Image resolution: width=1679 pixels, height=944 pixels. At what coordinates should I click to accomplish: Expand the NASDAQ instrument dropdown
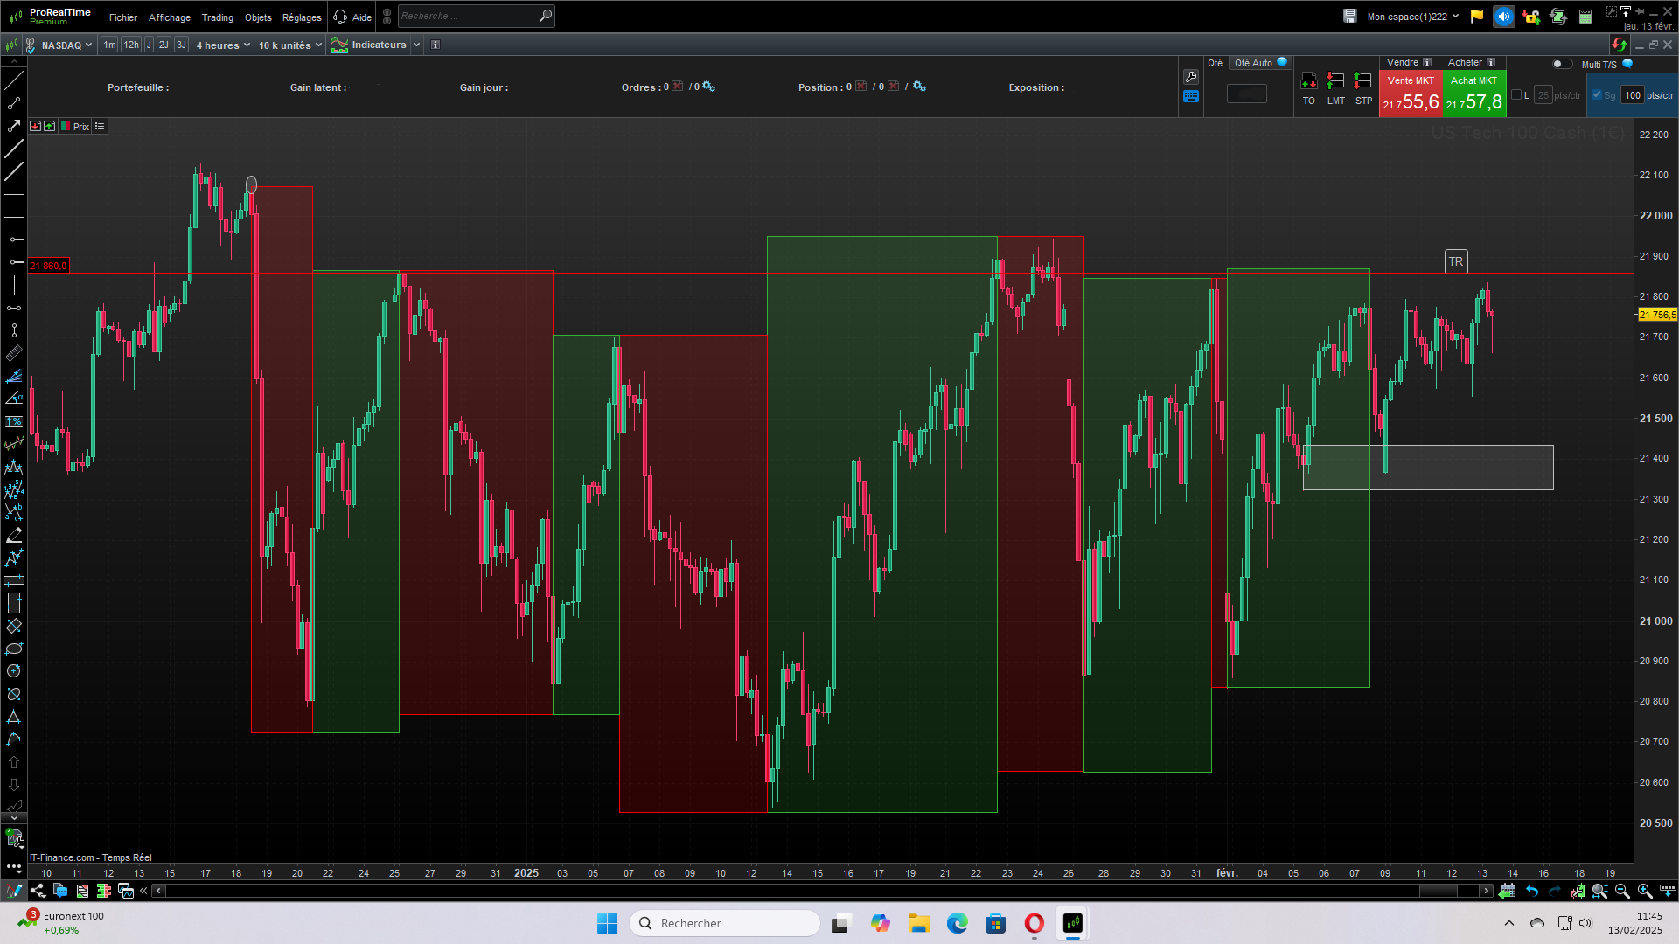66,45
